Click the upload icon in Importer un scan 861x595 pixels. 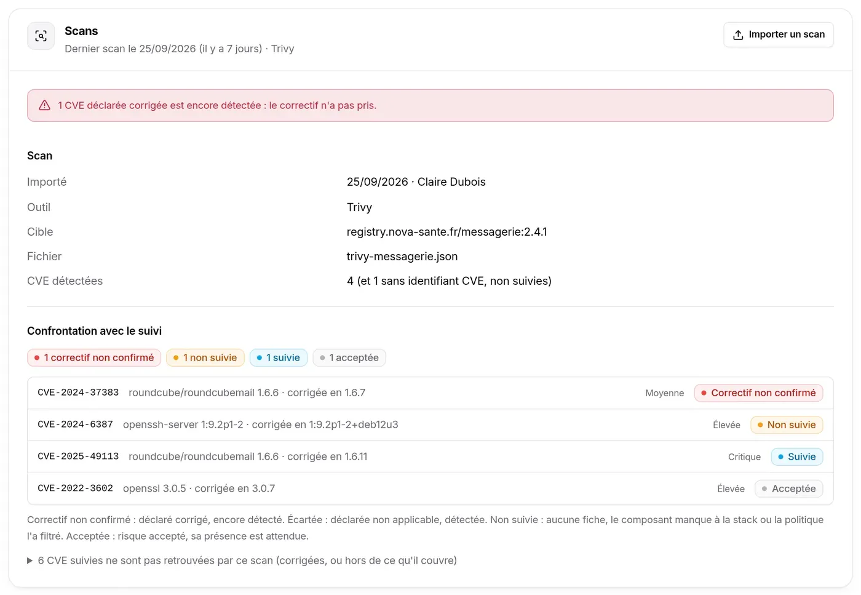[x=738, y=35]
